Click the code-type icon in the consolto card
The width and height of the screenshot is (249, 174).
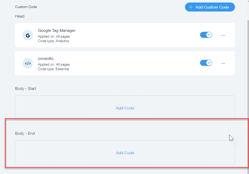point(28,63)
